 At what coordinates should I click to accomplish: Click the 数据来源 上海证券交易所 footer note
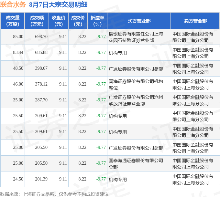tap(54, 194)
